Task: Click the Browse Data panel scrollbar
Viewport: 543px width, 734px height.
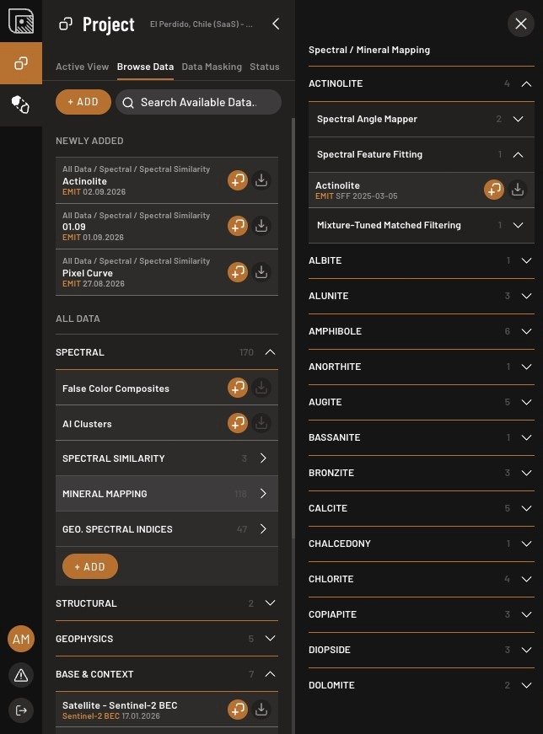Action: [x=293, y=328]
